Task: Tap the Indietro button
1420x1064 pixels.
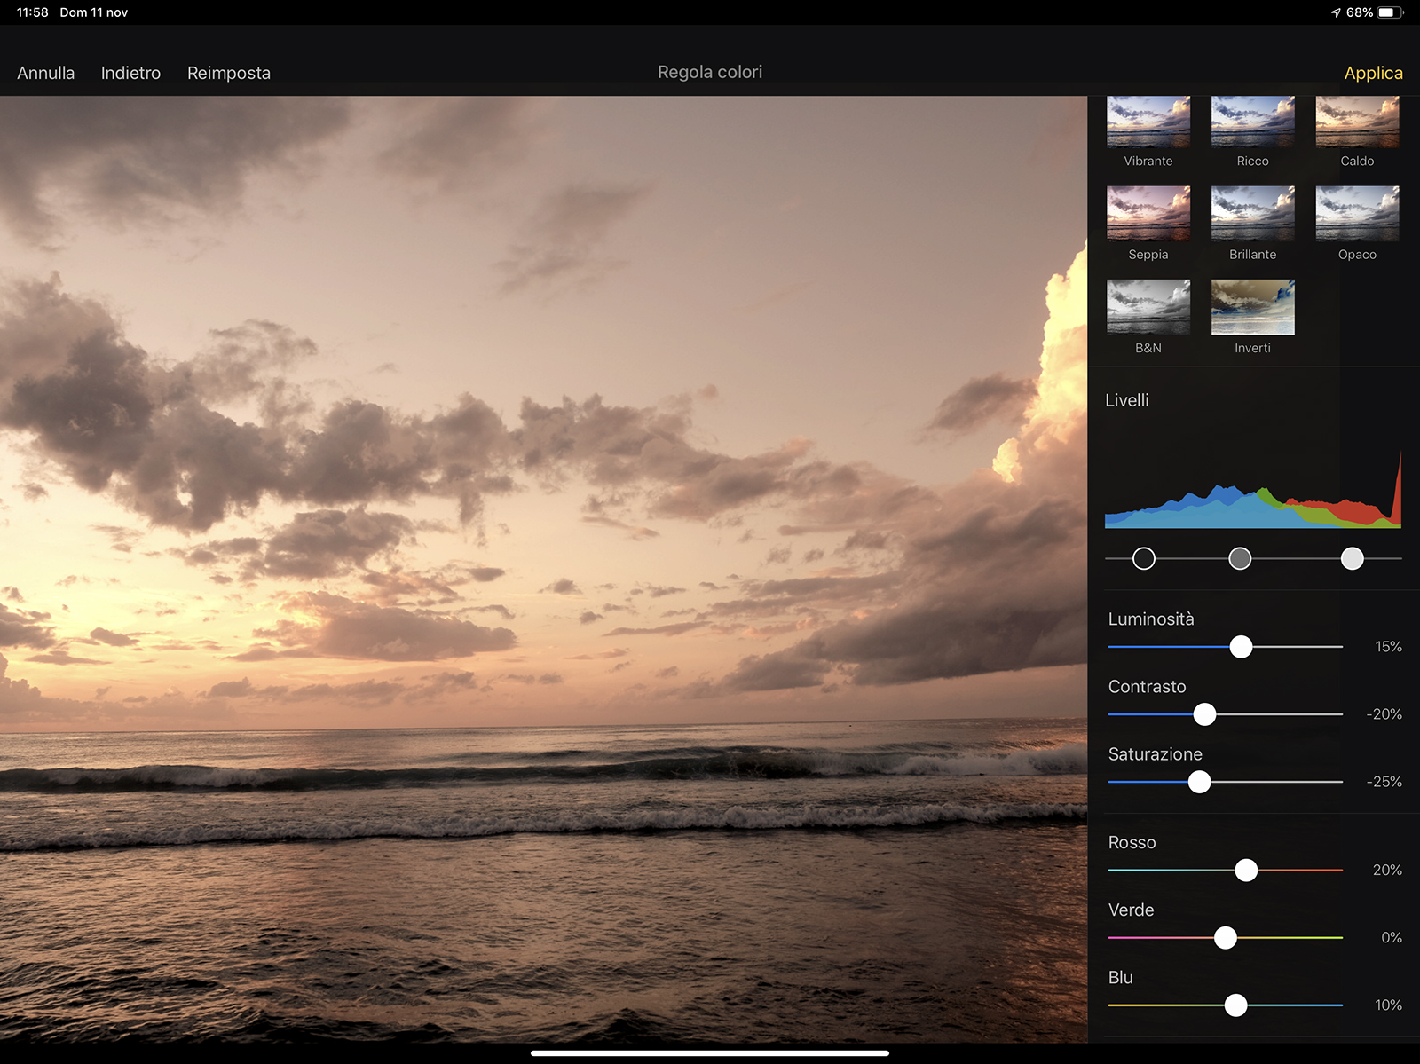Action: click(130, 73)
